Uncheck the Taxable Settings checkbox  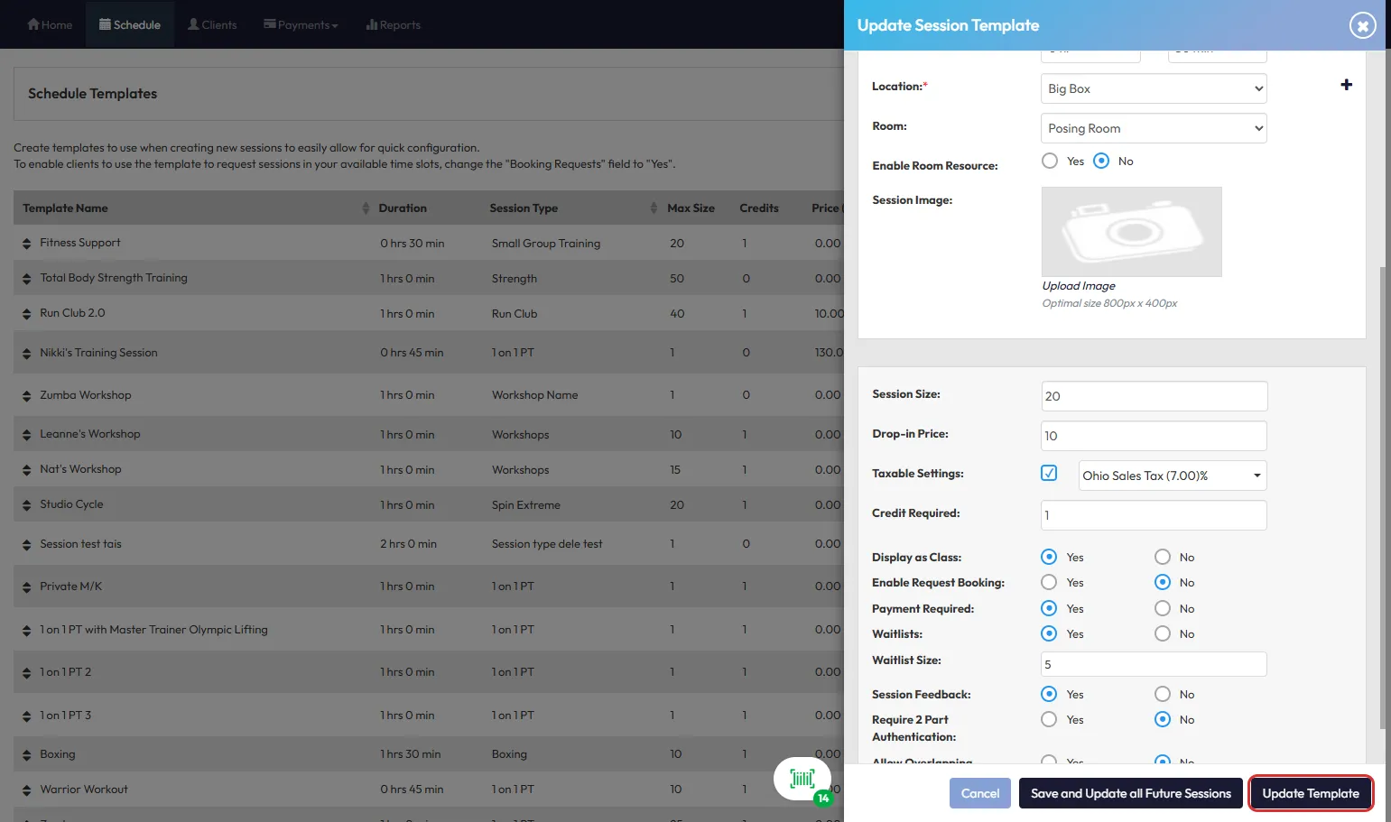tap(1049, 474)
